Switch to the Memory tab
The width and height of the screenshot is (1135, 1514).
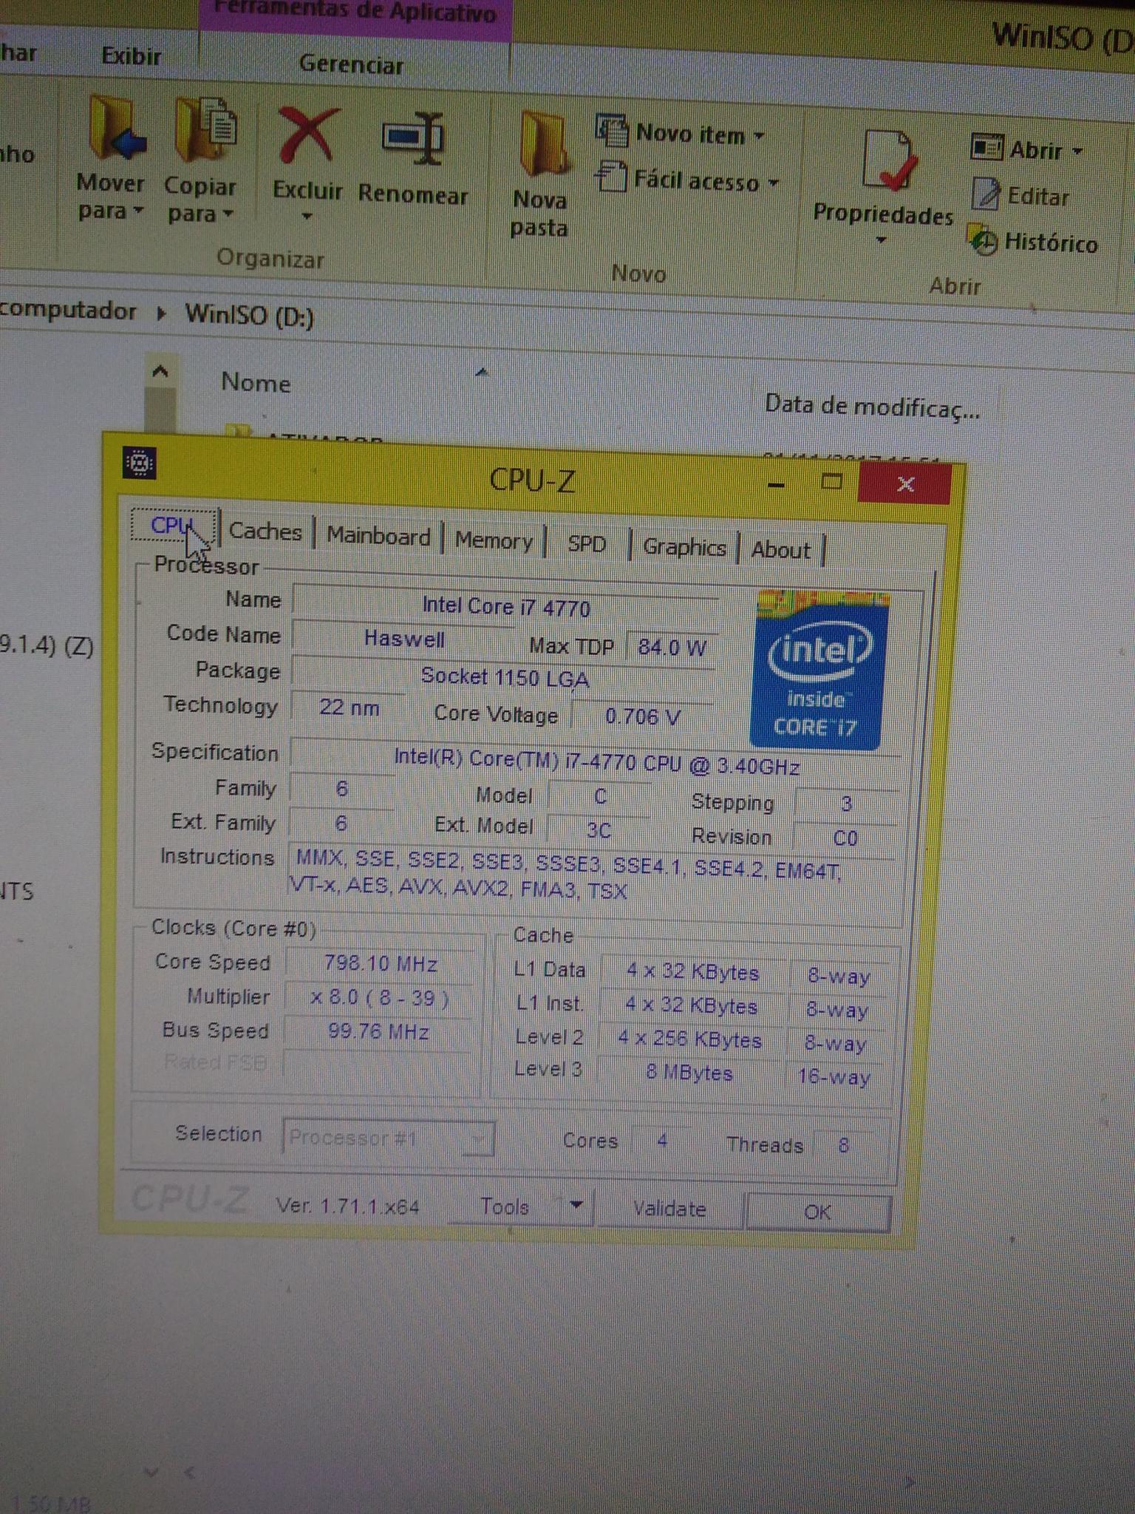coord(494,540)
